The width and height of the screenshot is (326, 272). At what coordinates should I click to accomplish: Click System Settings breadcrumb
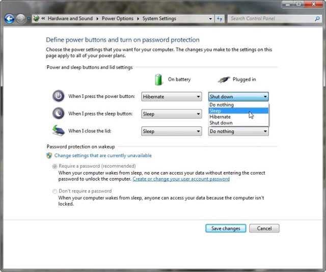click(159, 18)
